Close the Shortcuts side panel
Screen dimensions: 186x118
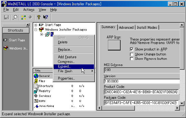tap(28, 25)
